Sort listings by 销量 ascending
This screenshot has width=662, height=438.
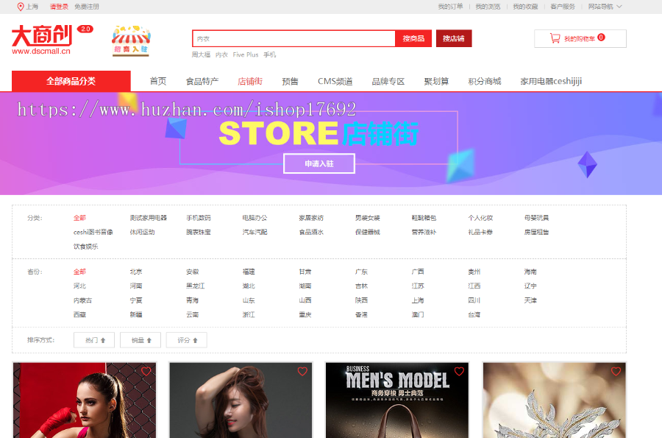[140, 339]
